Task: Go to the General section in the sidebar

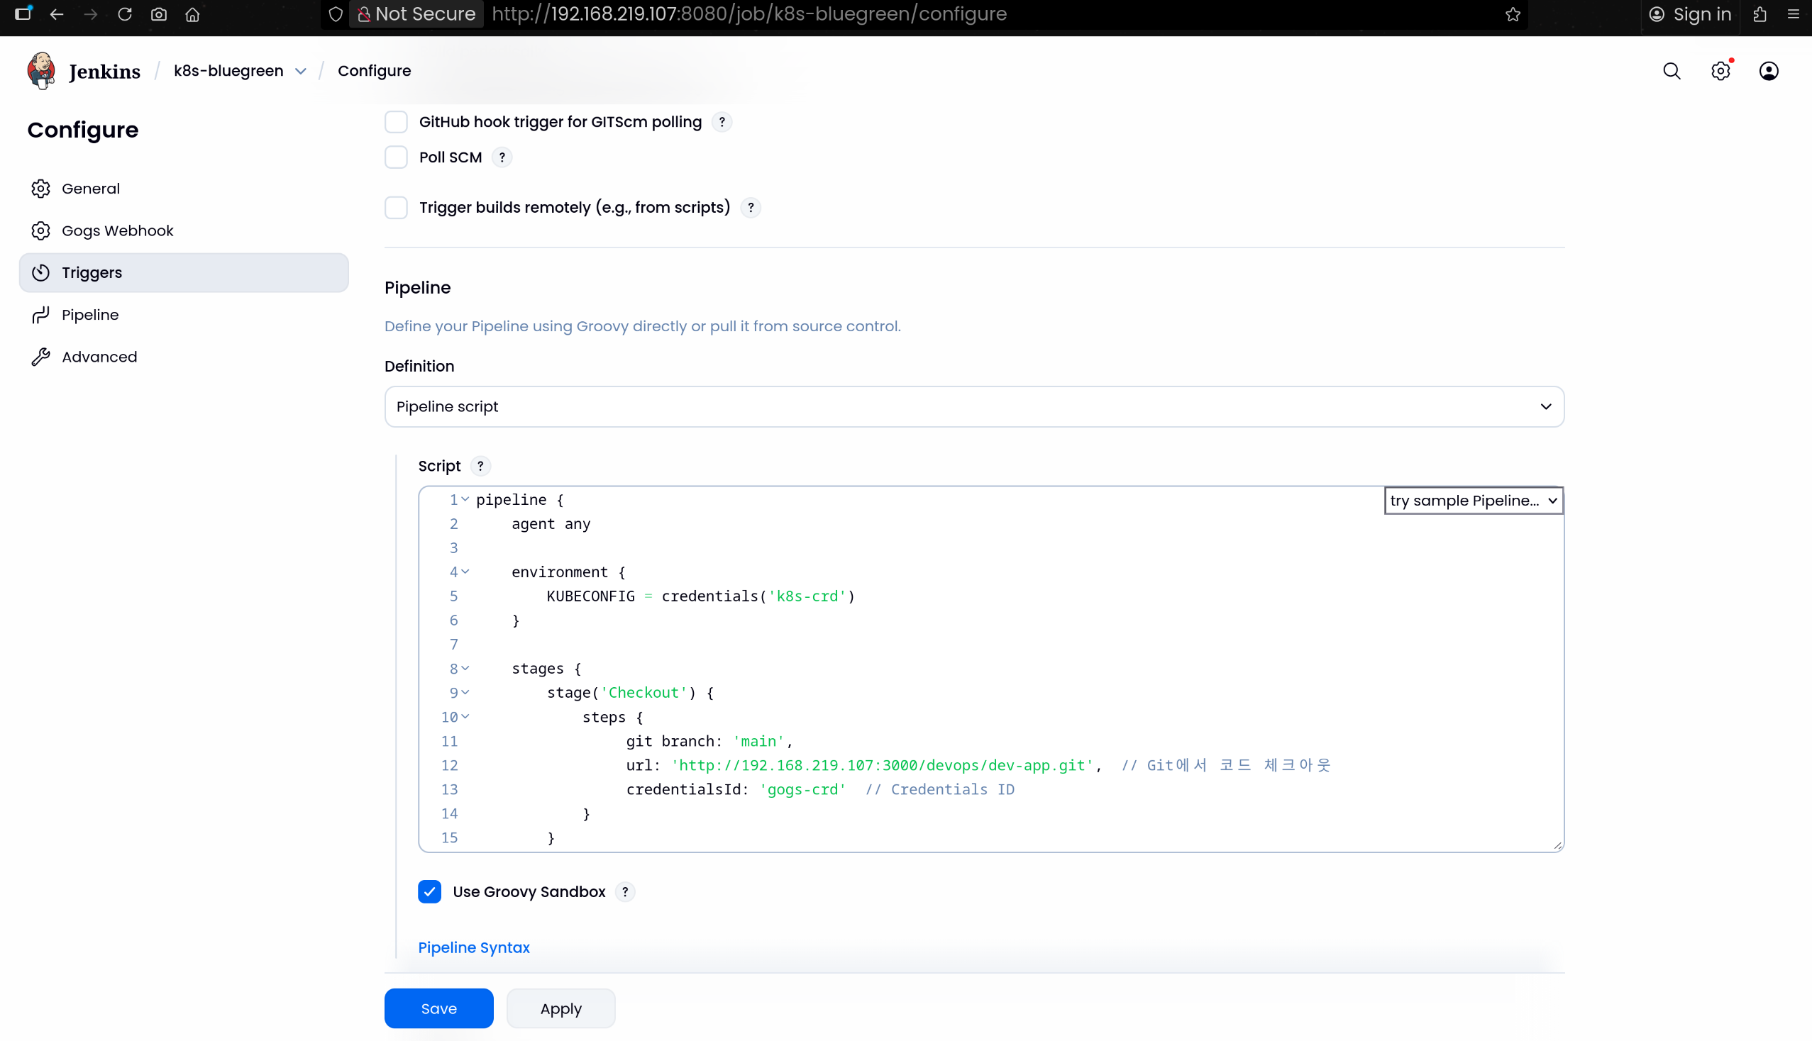Action: [91, 189]
